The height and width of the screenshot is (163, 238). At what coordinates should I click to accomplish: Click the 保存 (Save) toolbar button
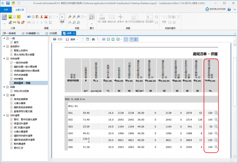70,39
